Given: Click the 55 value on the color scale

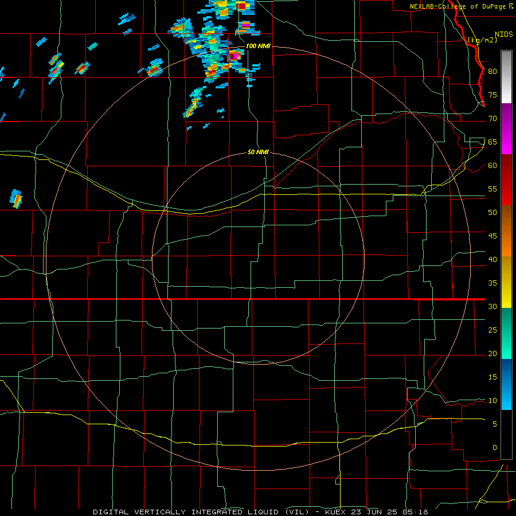Looking at the screenshot, I should pyautogui.click(x=492, y=189).
